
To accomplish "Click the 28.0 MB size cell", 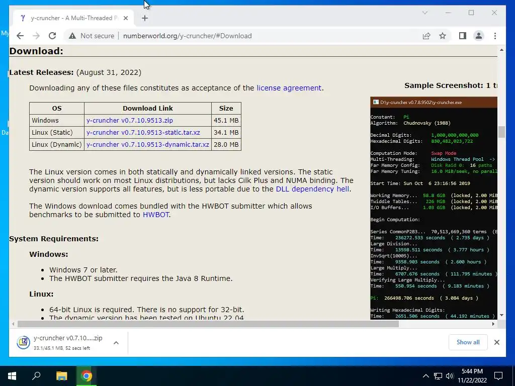I will [226, 145].
